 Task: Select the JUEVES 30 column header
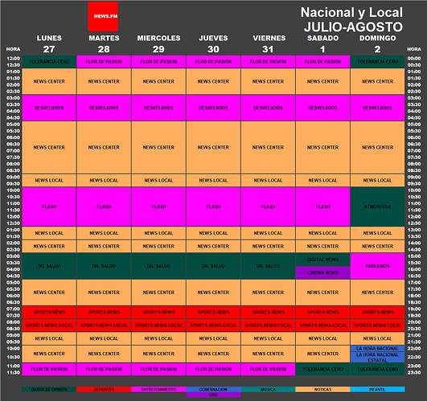click(213, 43)
